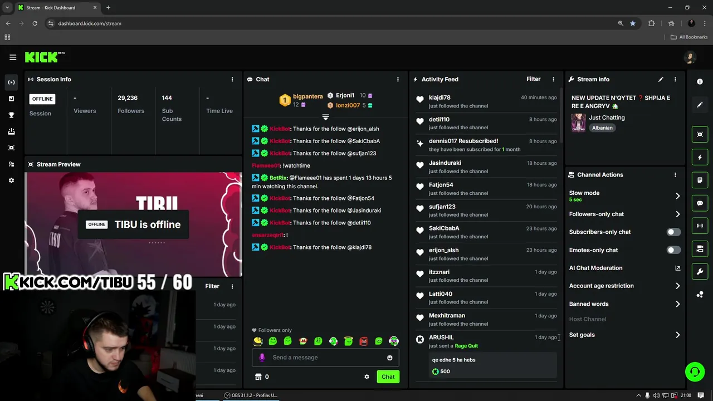Open All Bookmarks folder

[x=689, y=37]
